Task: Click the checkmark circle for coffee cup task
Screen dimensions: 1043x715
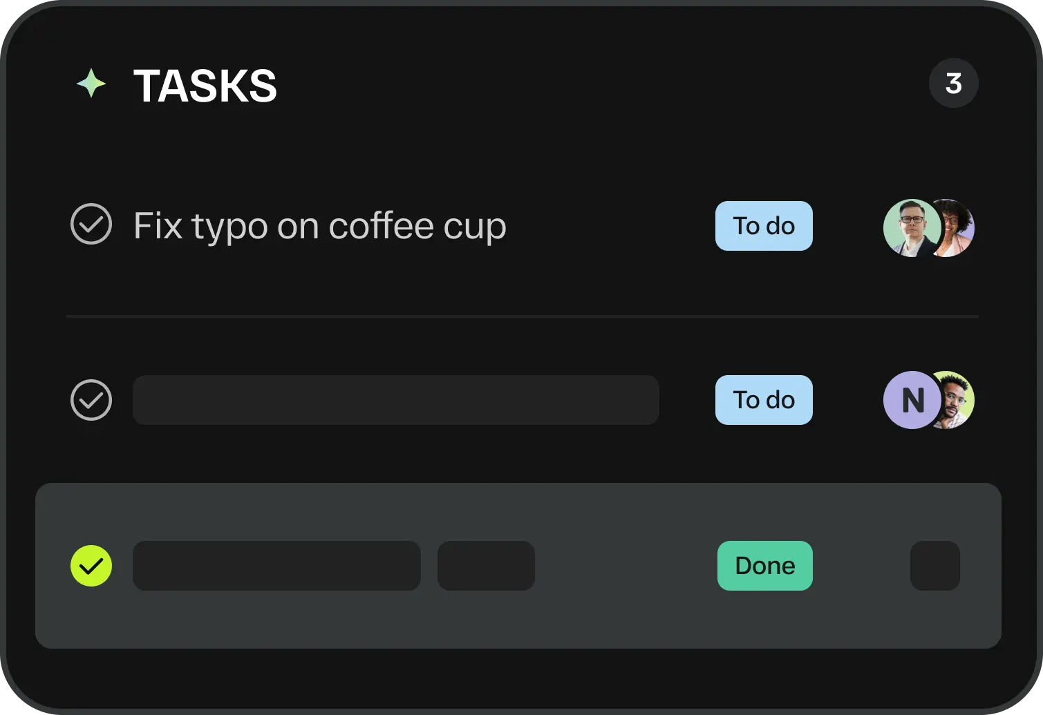Action: tap(91, 225)
